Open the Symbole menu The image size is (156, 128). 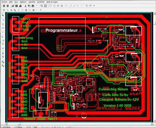(x=41, y=2)
